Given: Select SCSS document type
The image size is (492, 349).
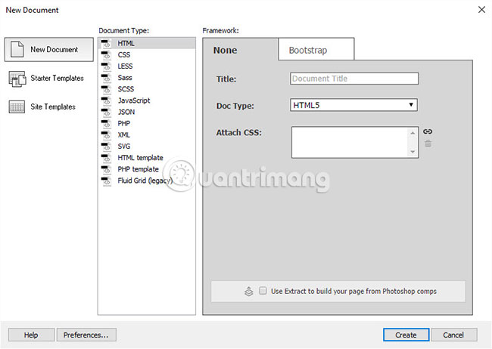Looking at the screenshot, I should click(x=147, y=89).
